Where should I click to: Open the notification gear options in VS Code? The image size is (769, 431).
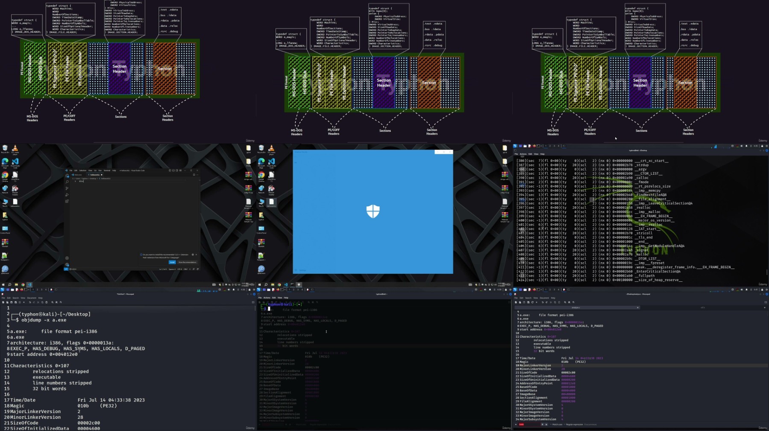[x=193, y=255]
